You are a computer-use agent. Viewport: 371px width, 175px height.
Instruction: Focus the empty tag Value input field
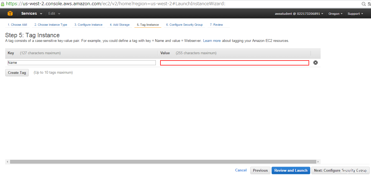point(234,63)
